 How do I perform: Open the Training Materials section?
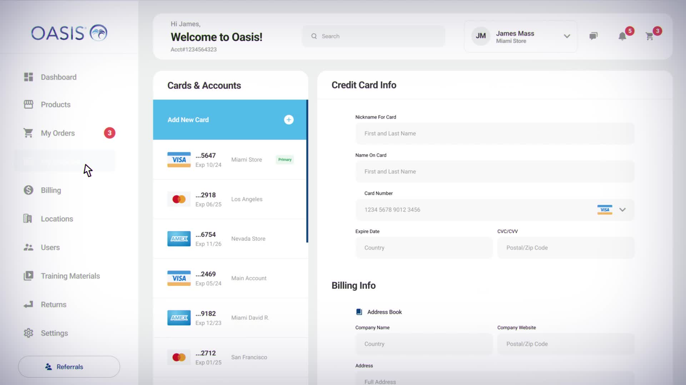[70, 276]
